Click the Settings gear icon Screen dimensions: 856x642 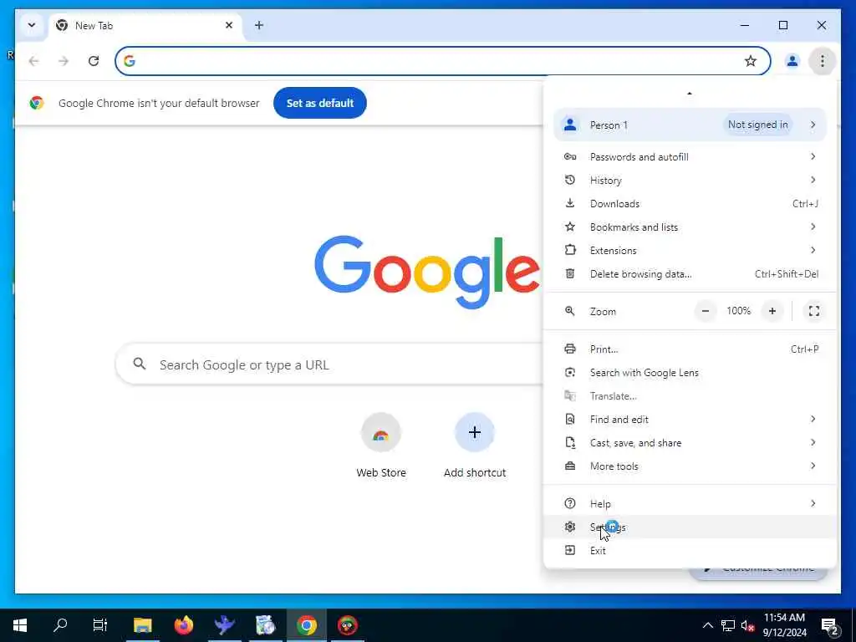pos(570,527)
